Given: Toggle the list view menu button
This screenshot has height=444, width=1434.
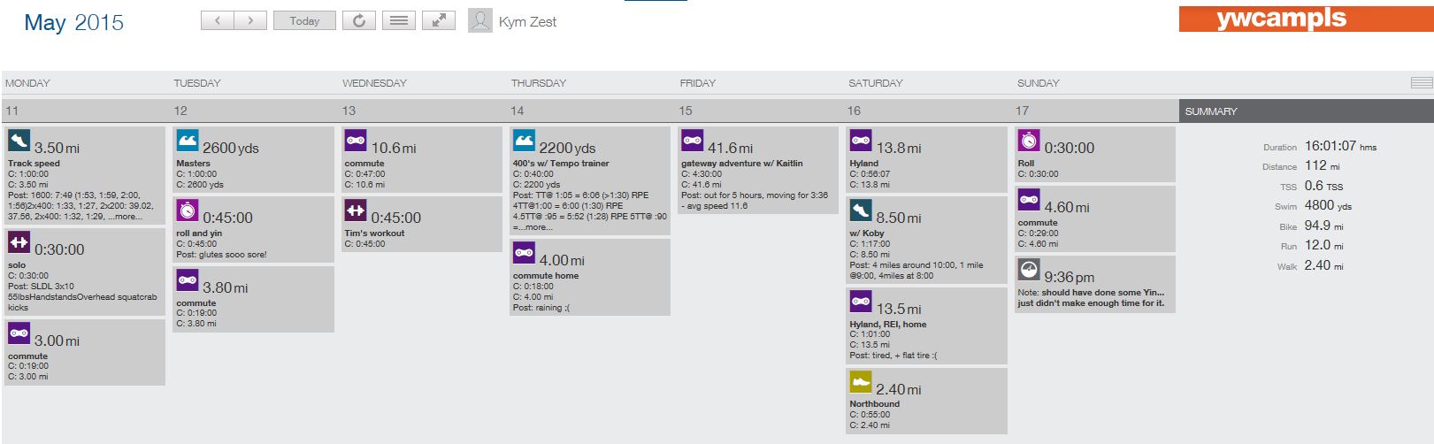Looking at the screenshot, I should pyautogui.click(x=399, y=20).
